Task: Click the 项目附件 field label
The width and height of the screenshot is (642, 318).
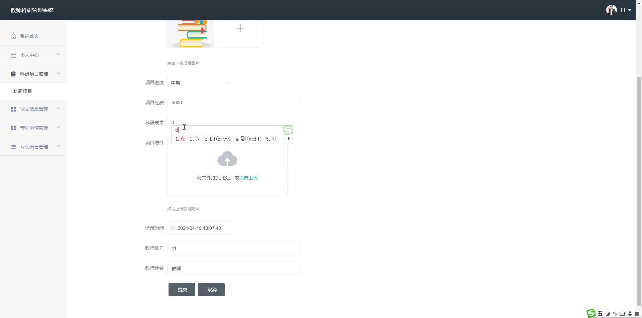Action: [154, 143]
